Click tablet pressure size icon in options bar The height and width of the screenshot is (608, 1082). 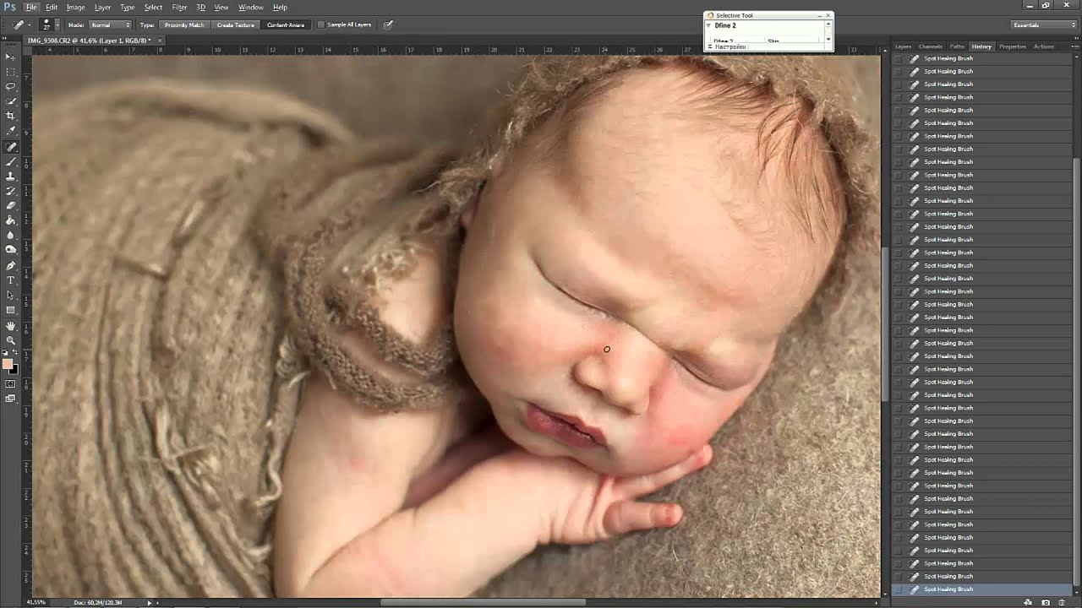(x=388, y=24)
